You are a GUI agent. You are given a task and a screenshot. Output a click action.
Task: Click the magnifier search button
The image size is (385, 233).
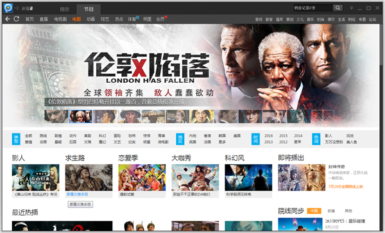(x=338, y=8)
